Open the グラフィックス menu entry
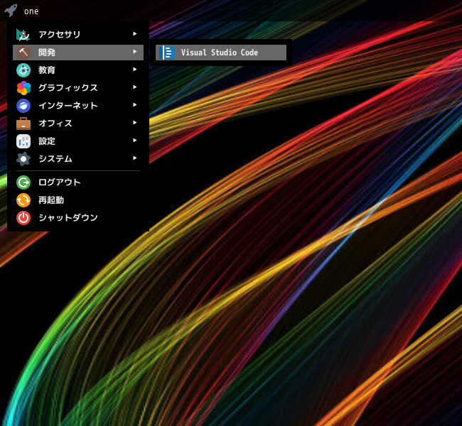Screen dimensions: 462x426 click(78, 88)
